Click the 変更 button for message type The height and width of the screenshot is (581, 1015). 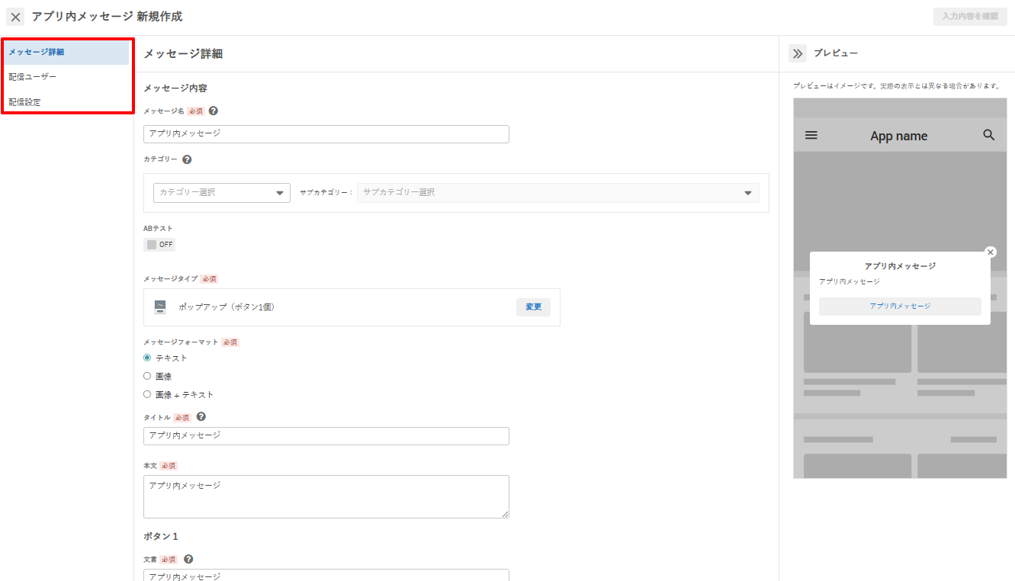click(x=533, y=307)
